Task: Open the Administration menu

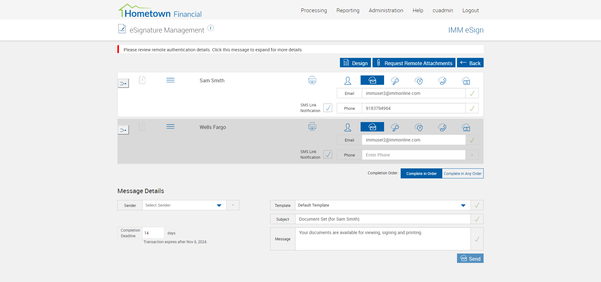Action: [386, 10]
